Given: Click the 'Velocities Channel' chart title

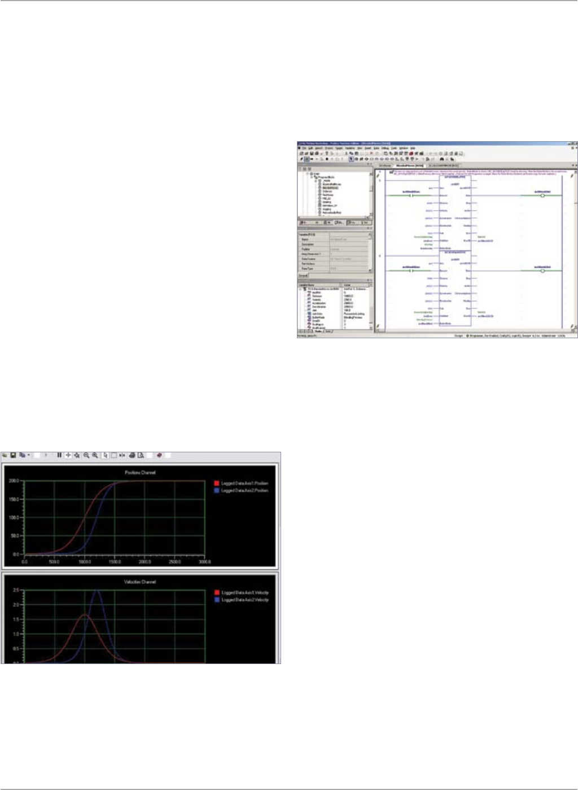Looking at the screenshot, I should point(140,582).
